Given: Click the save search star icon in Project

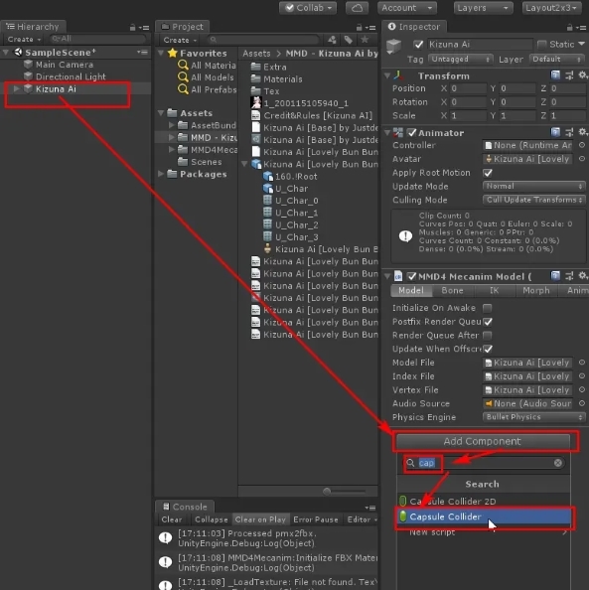Looking at the screenshot, I should point(365,40).
